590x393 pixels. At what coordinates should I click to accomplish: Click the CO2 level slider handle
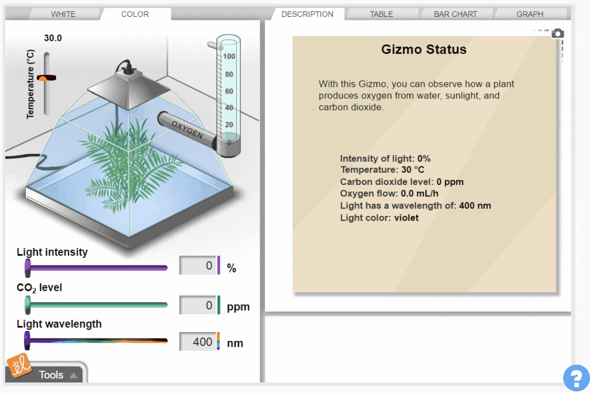point(28,304)
